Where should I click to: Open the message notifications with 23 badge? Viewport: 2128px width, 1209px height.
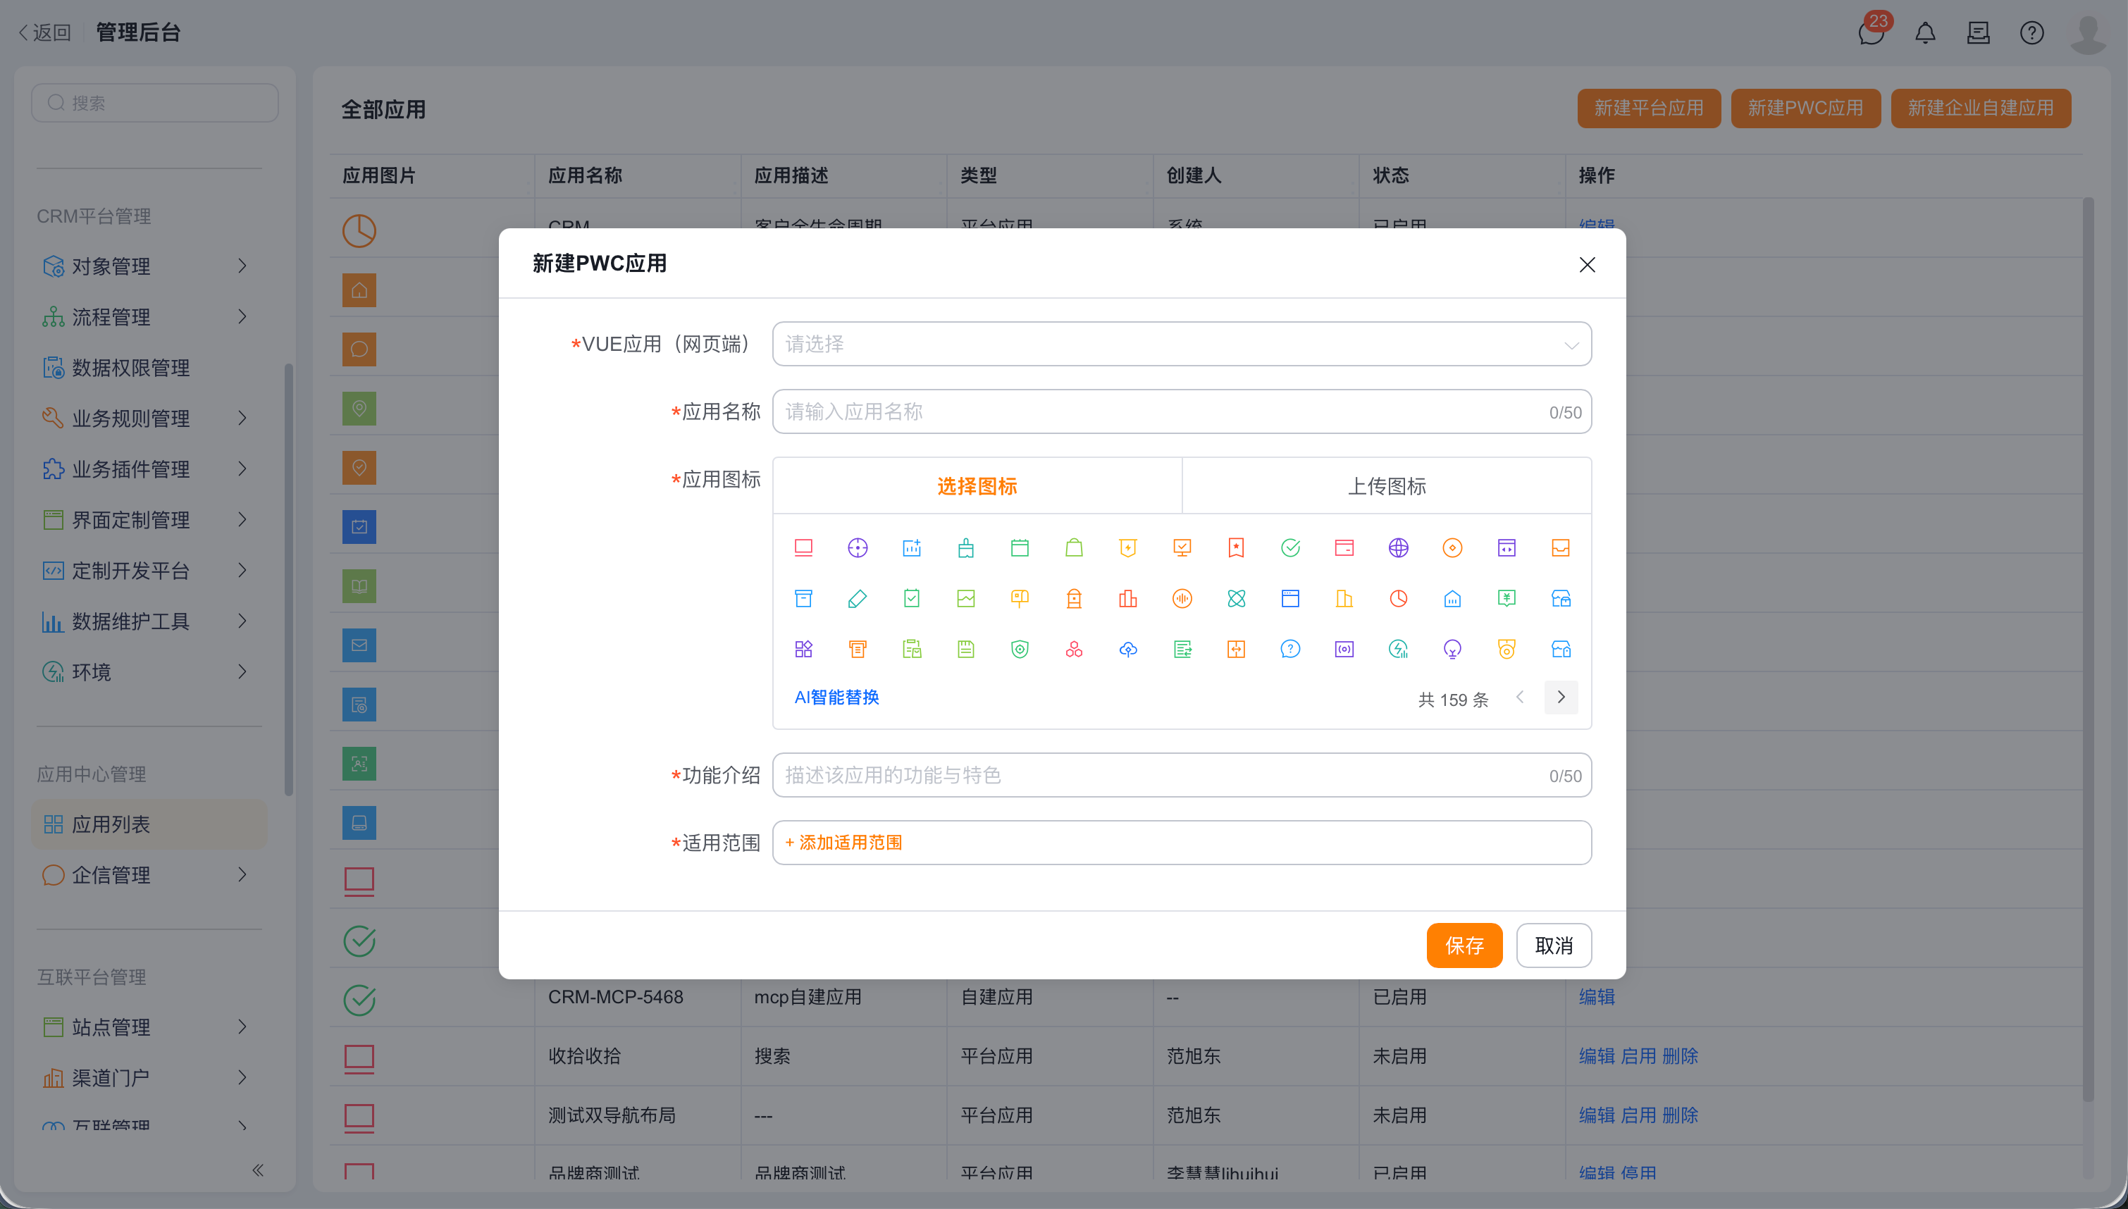click(x=1872, y=32)
